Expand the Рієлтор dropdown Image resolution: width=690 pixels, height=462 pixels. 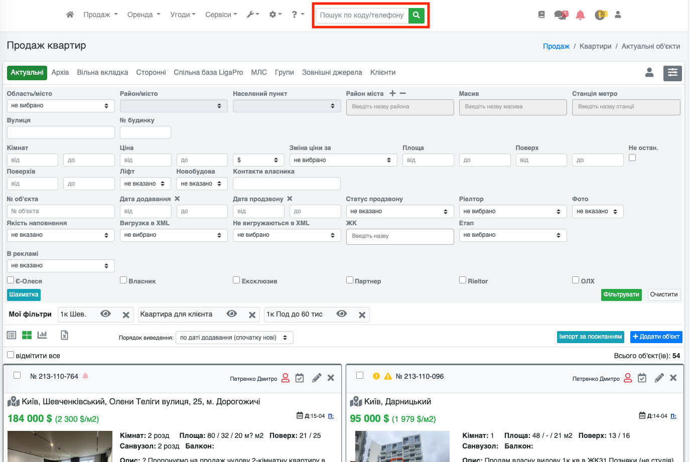[512, 212]
